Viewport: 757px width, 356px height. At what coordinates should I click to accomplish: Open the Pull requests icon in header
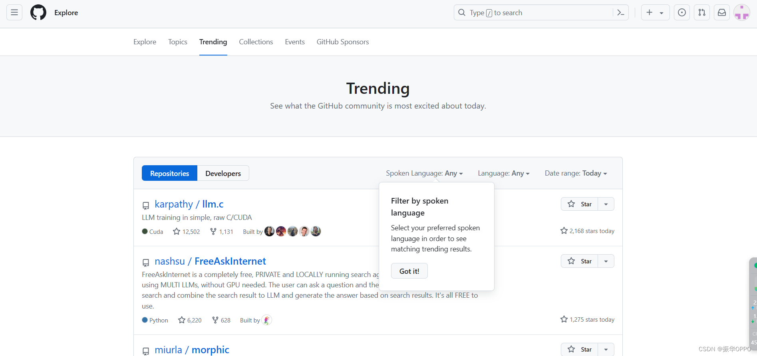click(702, 12)
